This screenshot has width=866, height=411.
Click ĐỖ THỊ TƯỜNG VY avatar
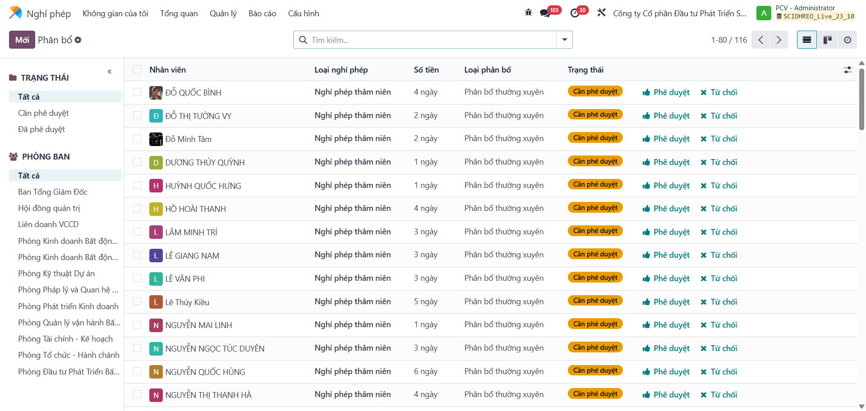[156, 116]
